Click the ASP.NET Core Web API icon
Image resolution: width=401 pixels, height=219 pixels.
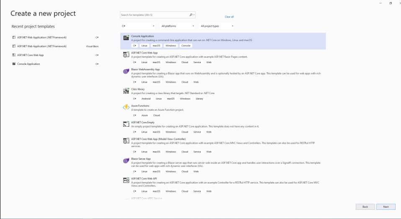pos(126,180)
